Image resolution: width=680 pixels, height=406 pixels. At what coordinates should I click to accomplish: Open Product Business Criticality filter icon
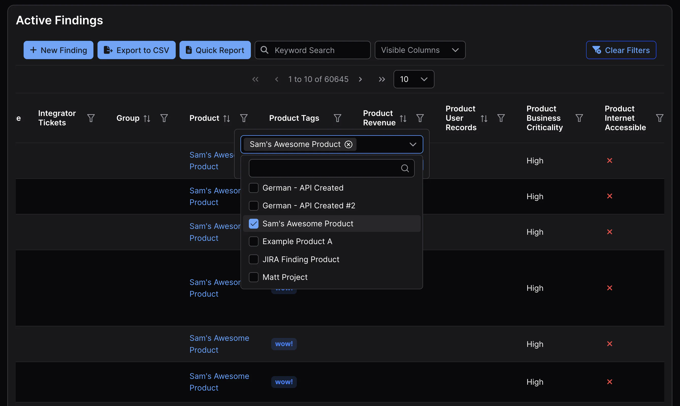point(579,118)
